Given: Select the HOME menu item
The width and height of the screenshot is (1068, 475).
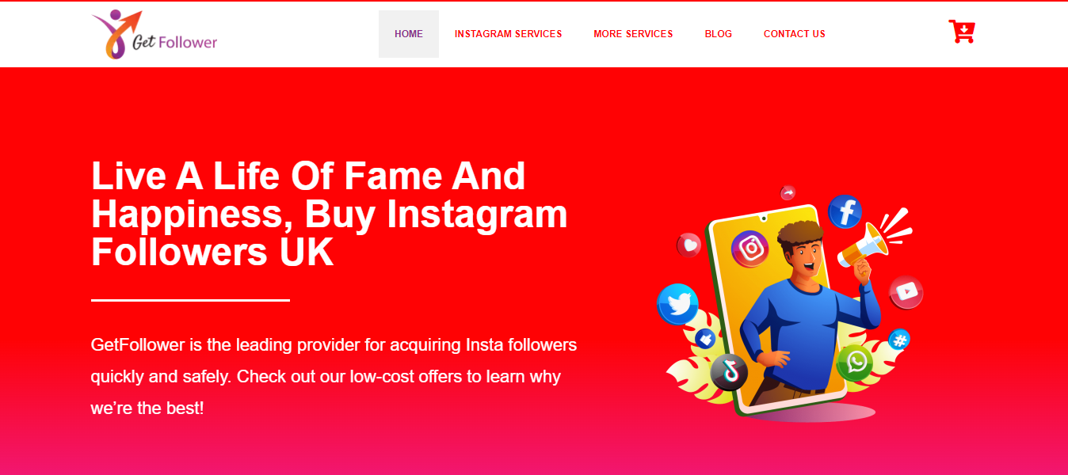Looking at the screenshot, I should 409,34.
